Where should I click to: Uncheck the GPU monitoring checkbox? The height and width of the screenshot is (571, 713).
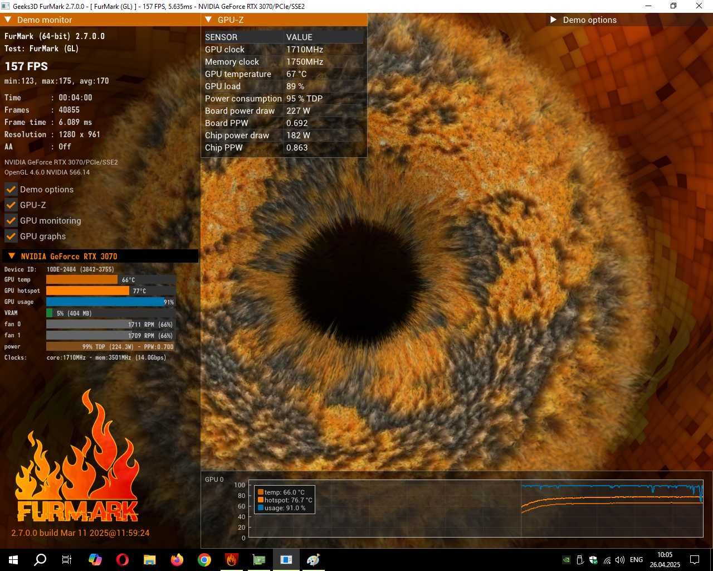pos(11,220)
